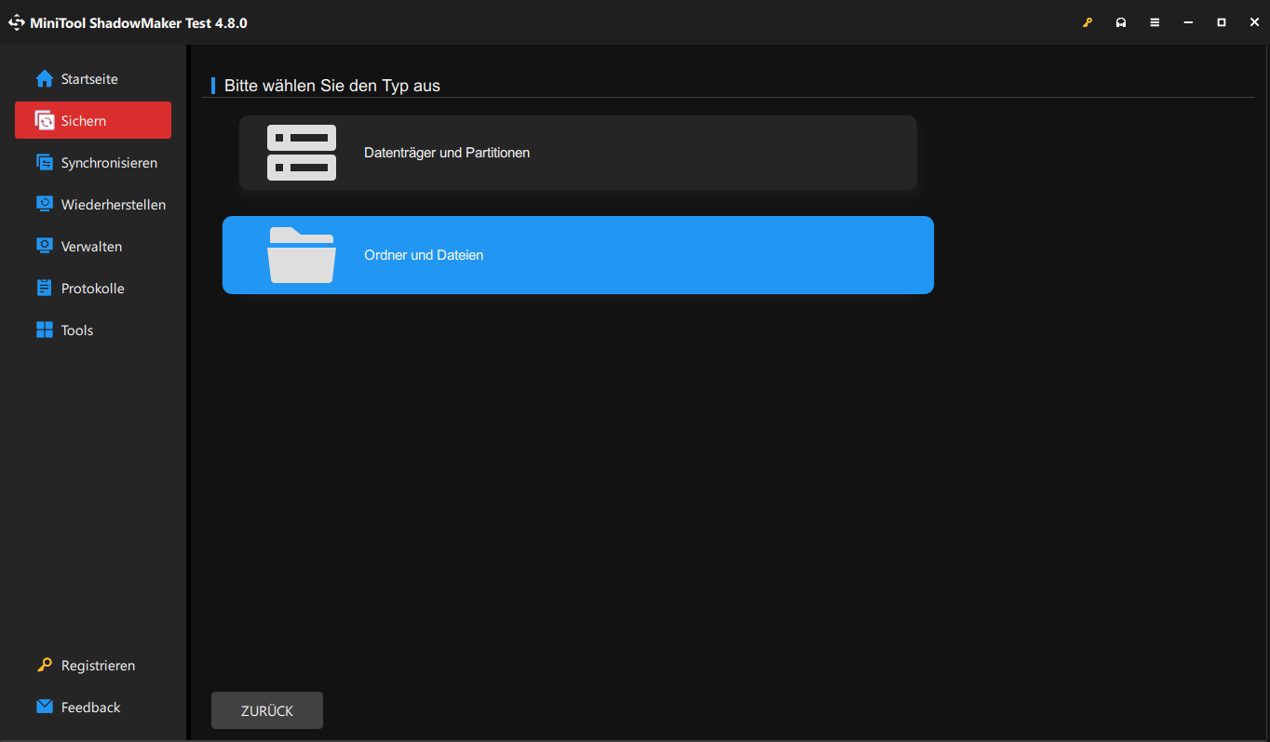1270x742 pixels.
Task: Click the Sichern backup icon
Action: coord(44,120)
